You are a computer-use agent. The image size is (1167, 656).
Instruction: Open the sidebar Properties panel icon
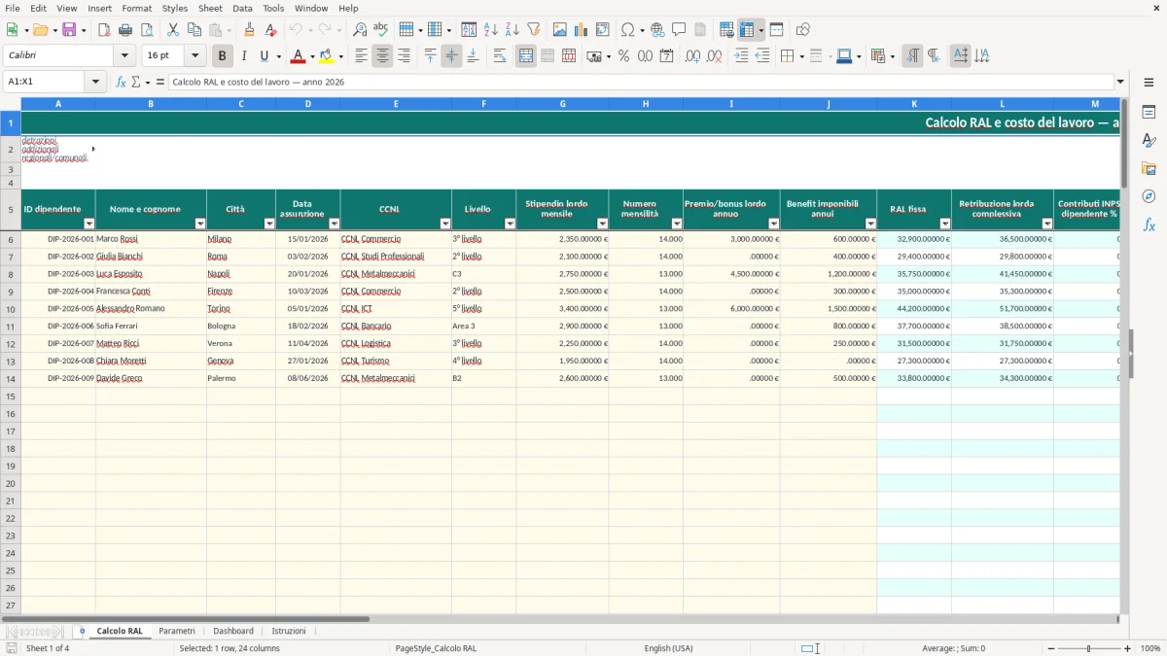point(1149,112)
